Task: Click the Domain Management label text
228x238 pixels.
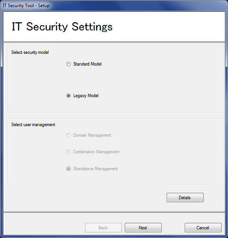Action: coord(92,135)
